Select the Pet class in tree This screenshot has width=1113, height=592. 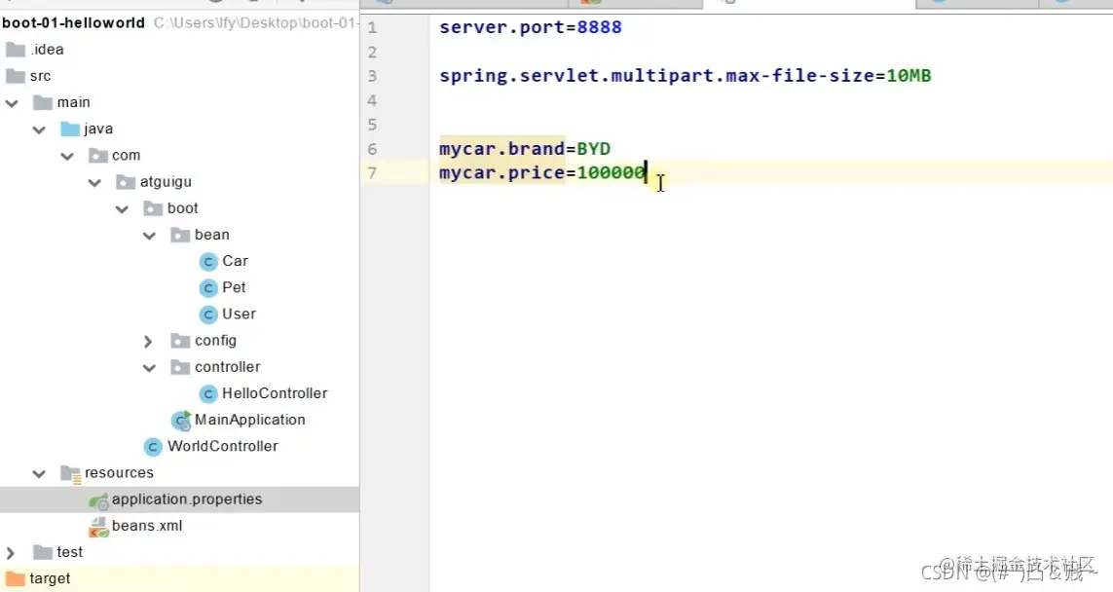pyautogui.click(x=234, y=287)
